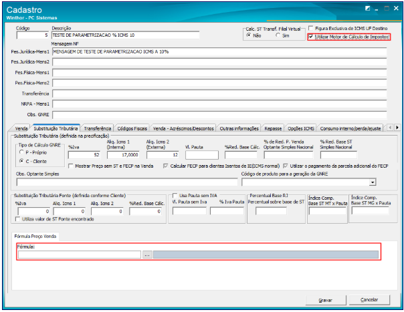Screen dimensions: 404x312
Task: Edit ST Fonte Aliq. Icms 2 field
Action: pos(107,211)
